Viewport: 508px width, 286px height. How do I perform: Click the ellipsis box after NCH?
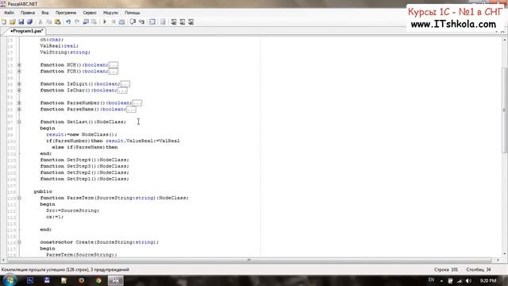(x=113, y=65)
